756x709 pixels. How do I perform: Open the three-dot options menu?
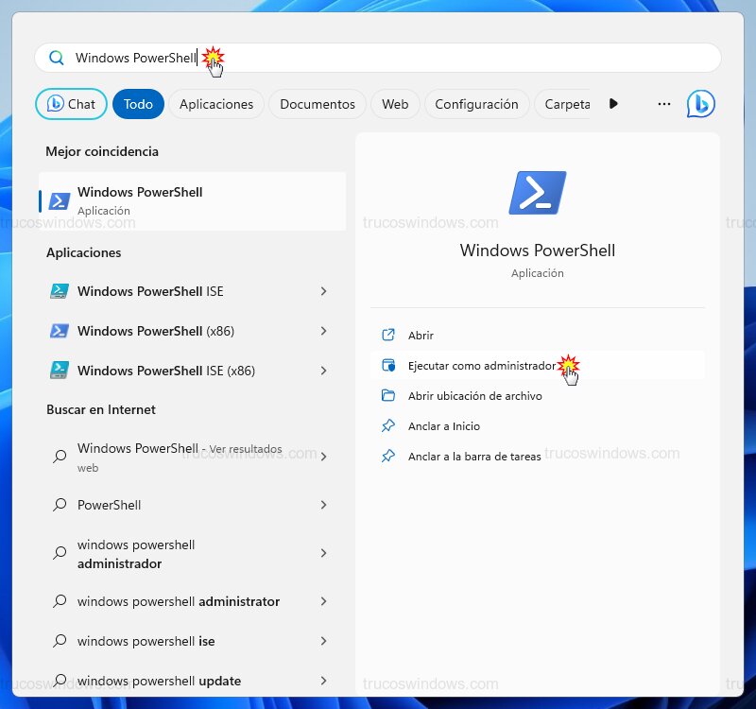[664, 104]
